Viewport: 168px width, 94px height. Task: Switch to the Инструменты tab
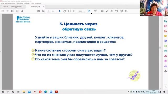(17, 7)
